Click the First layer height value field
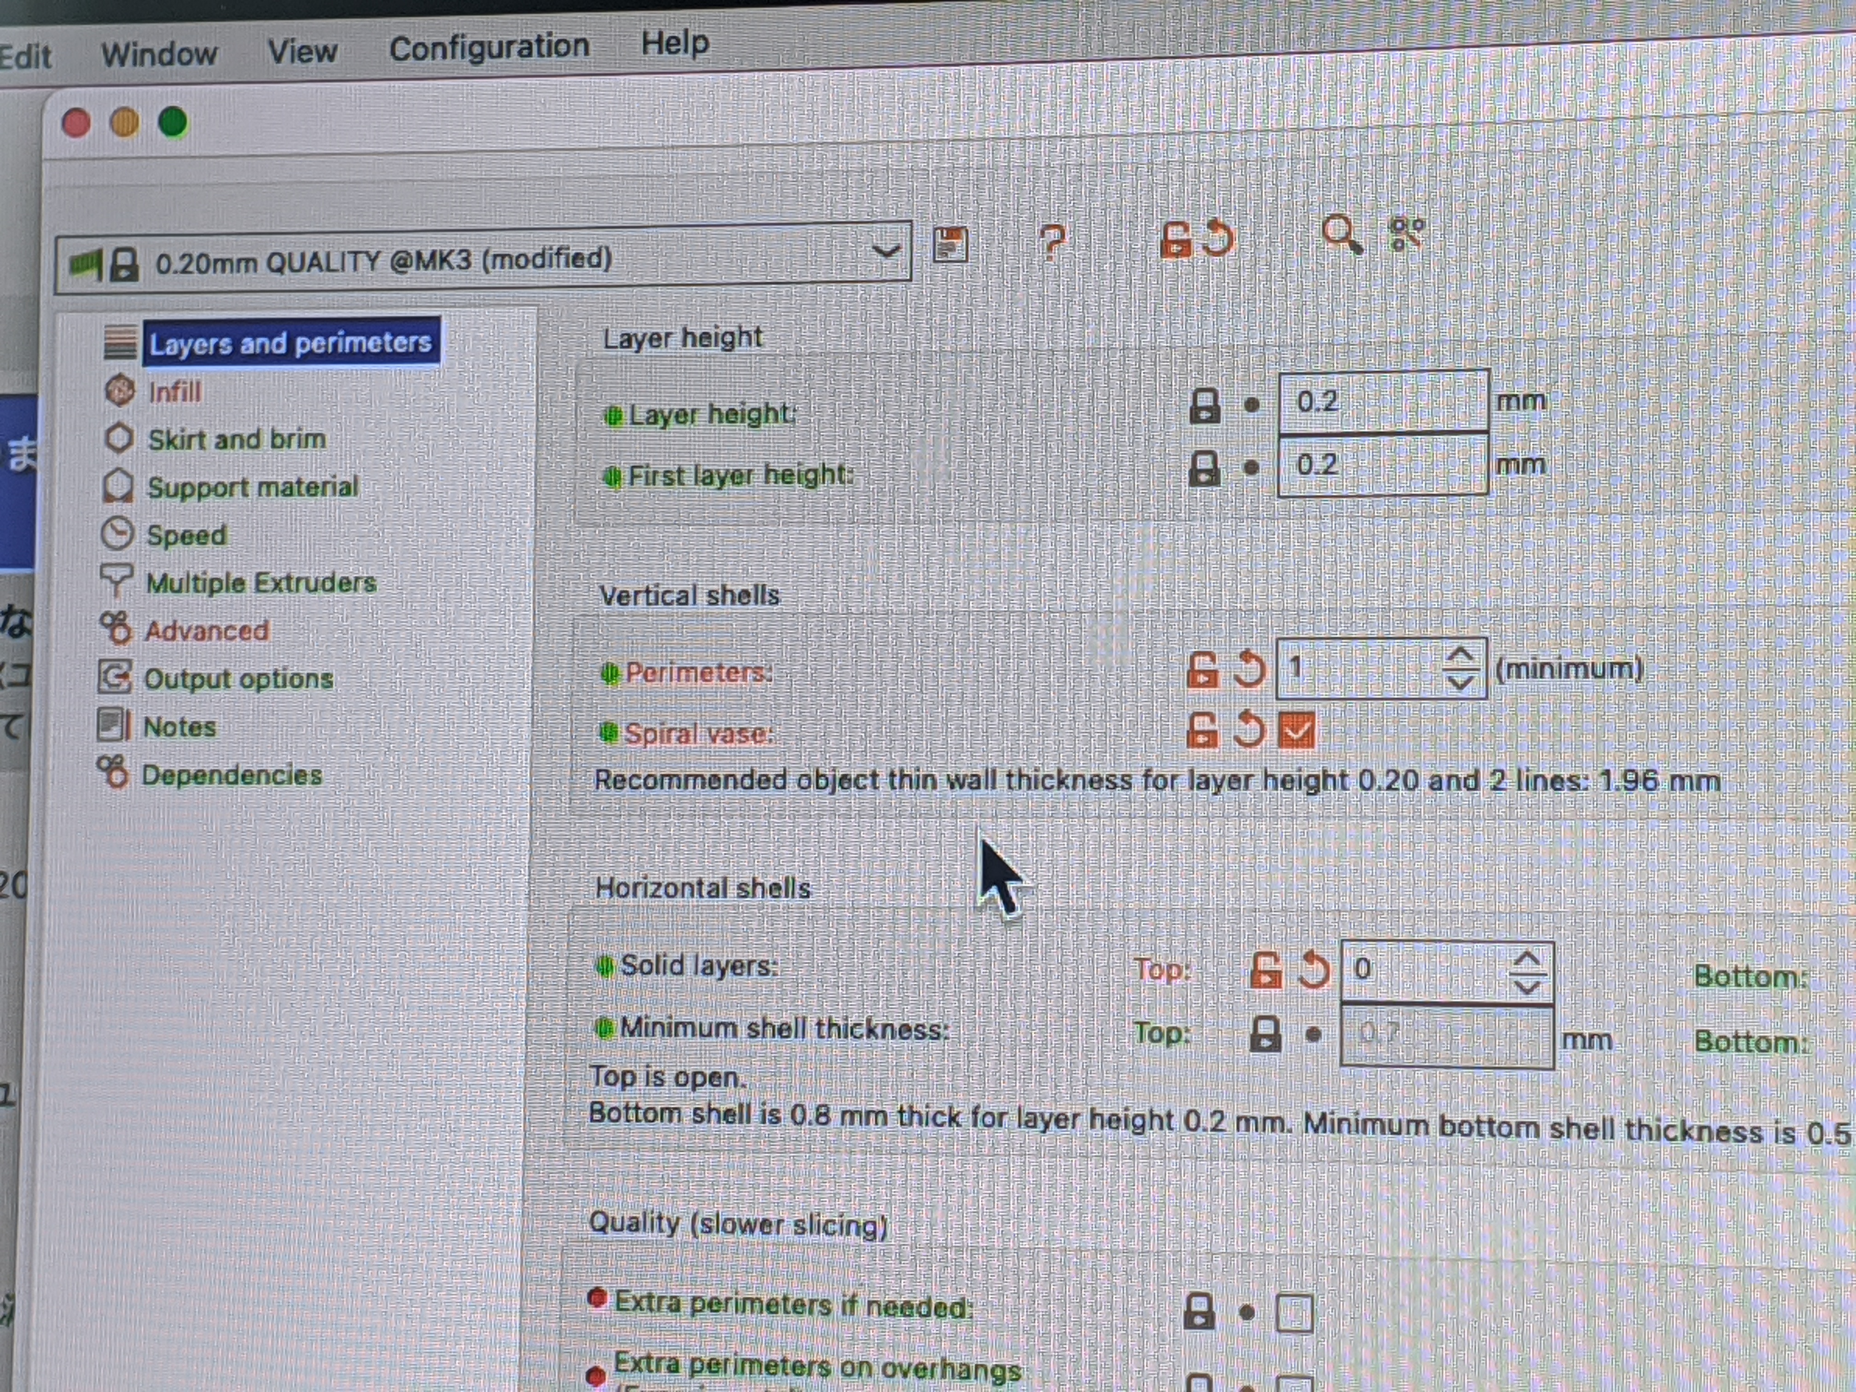 click(x=1383, y=464)
